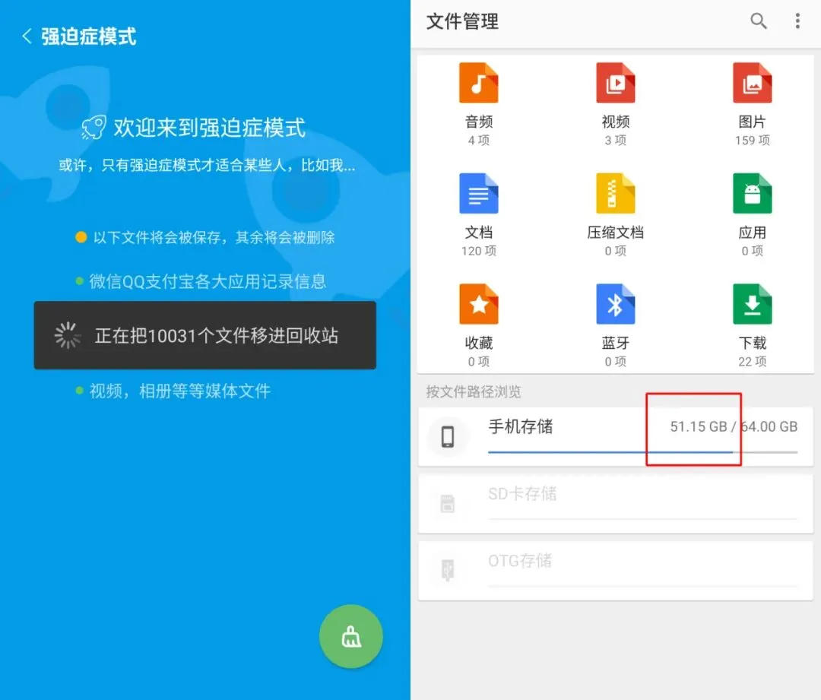Open the three-dot overflow menu
Screen dimensions: 821x700
coord(797,21)
